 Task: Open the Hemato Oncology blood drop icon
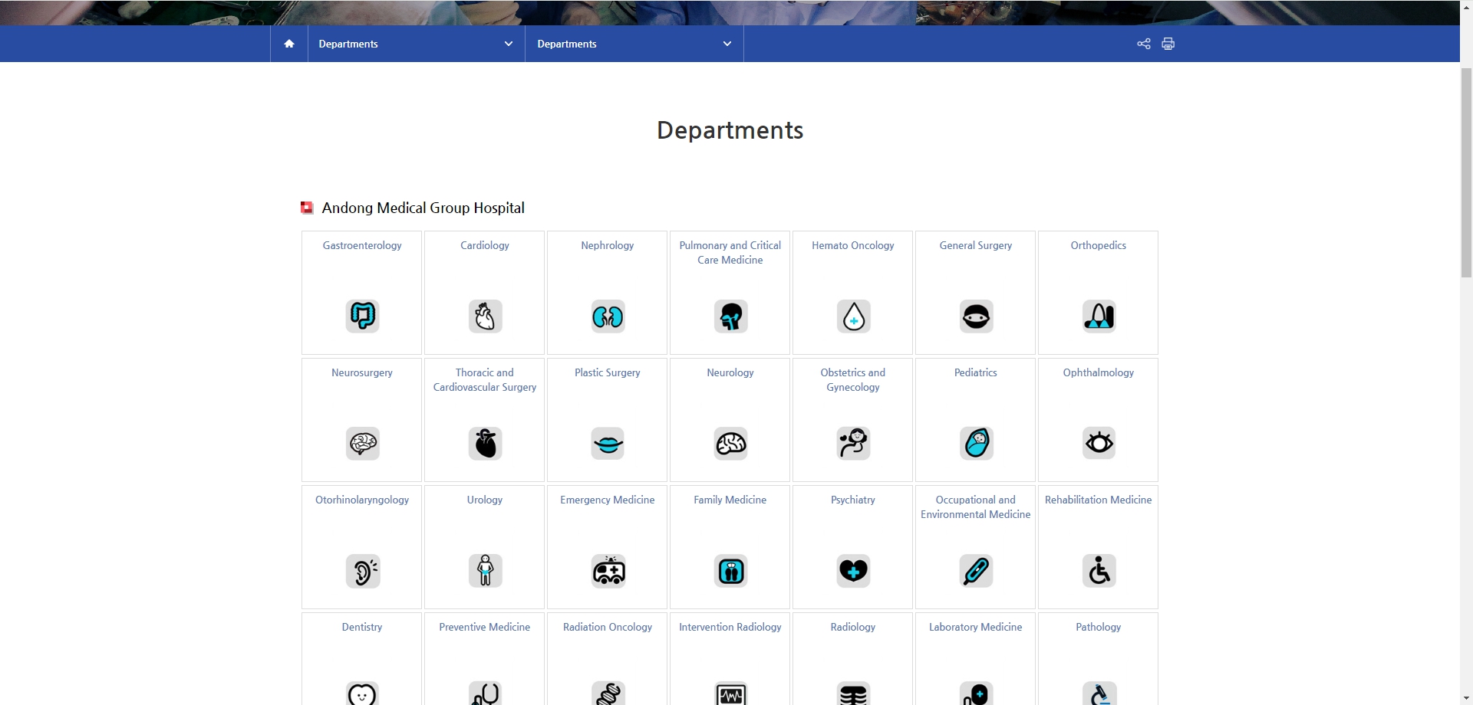pos(853,316)
